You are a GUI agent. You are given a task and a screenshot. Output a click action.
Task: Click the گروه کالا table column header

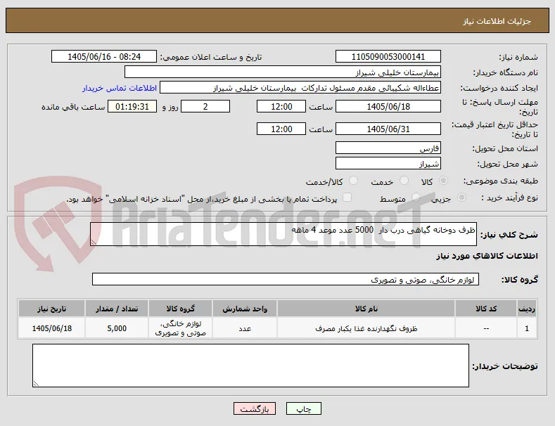(181, 309)
